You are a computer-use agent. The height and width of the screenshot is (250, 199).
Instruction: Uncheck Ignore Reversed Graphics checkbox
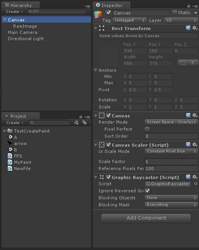(x=147, y=191)
